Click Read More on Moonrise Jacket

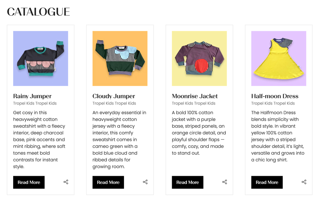(x=188, y=183)
